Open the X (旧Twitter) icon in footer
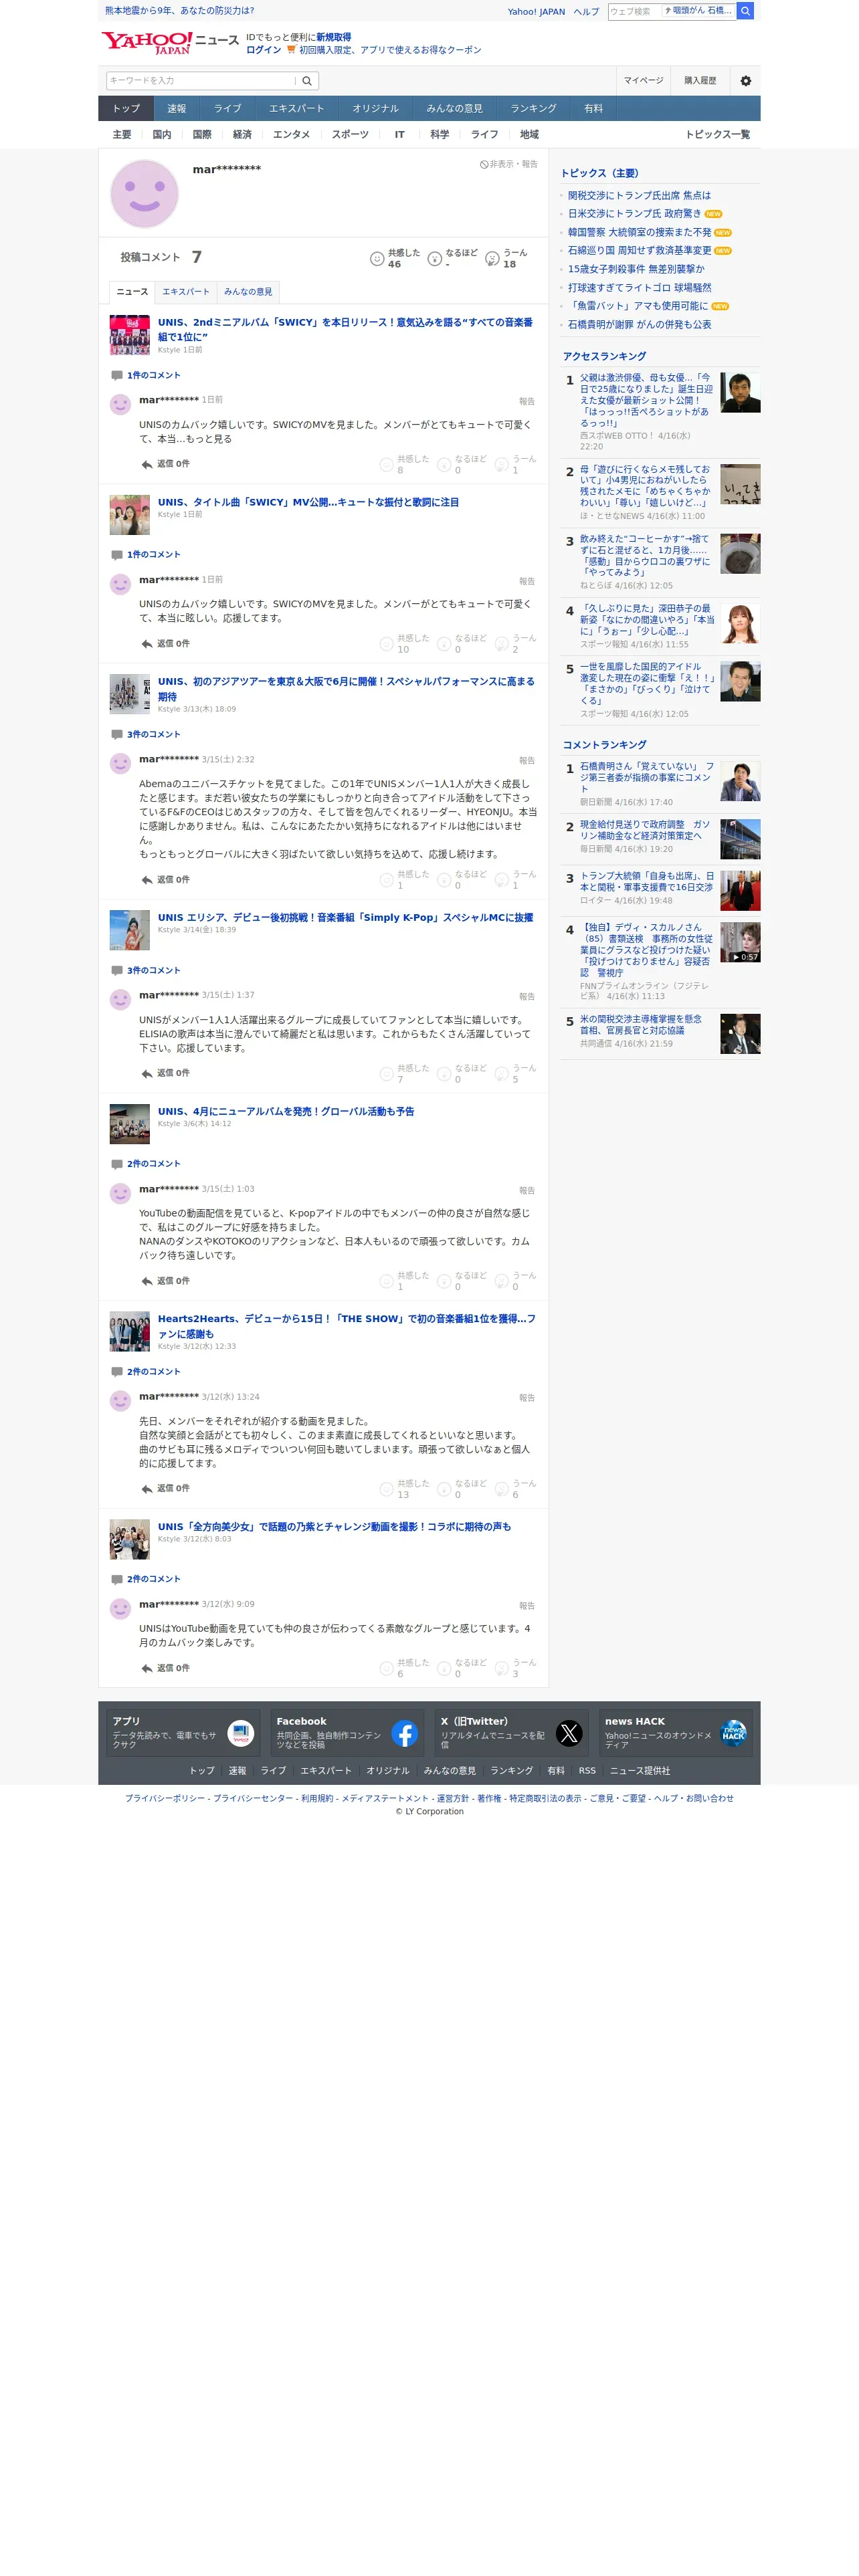The image size is (859, 2576). (569, 1733)
